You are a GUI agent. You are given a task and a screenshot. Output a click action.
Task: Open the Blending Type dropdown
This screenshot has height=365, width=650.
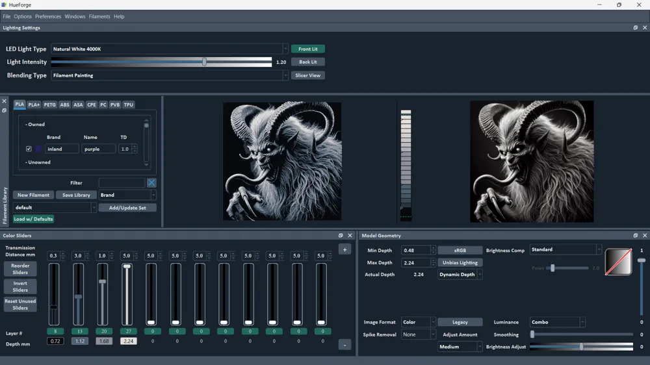click(170, 75)
